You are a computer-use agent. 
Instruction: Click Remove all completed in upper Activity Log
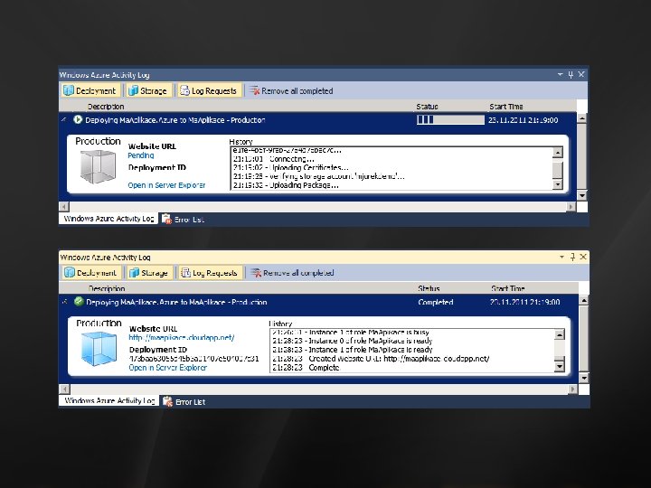(x=291, y=90)
